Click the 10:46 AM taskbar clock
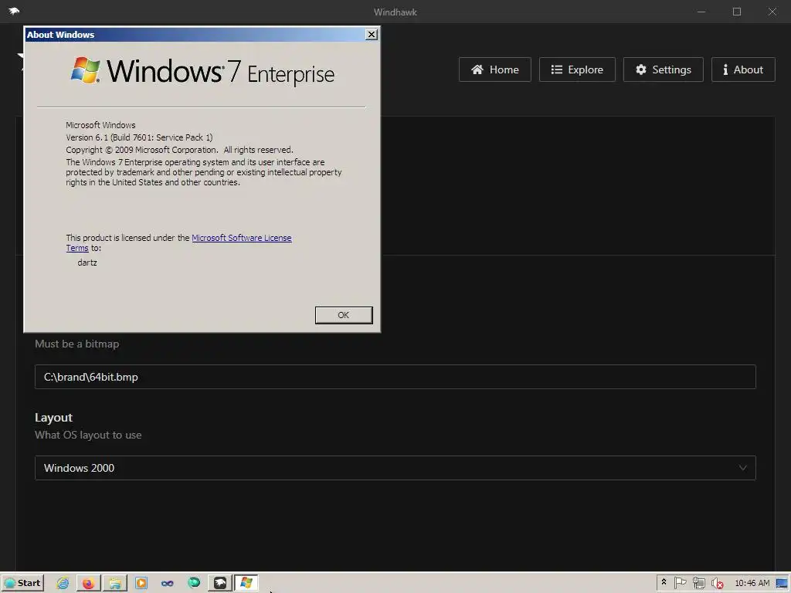Image resolution: width=791 pixels, height=593 pixels. click(x=752, y=583)
